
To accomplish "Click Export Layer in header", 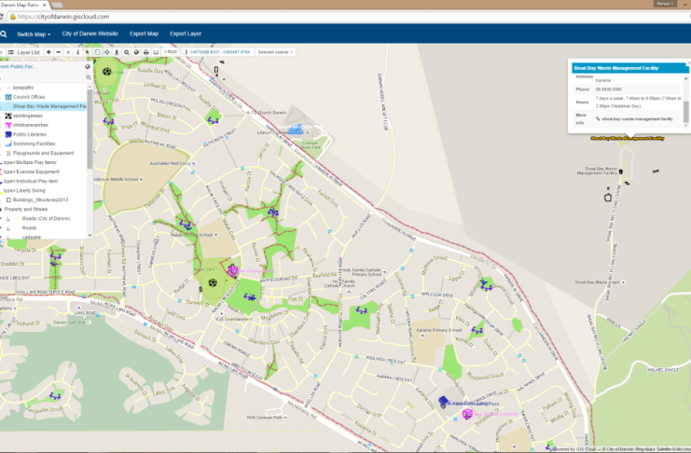I will [x=186, y=34].
